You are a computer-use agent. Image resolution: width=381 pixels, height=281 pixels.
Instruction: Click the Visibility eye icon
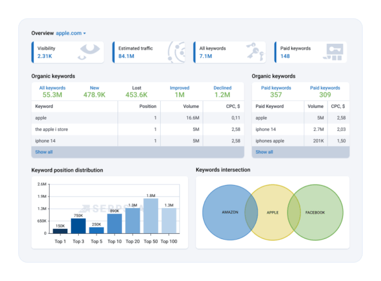tap(89, 51)
